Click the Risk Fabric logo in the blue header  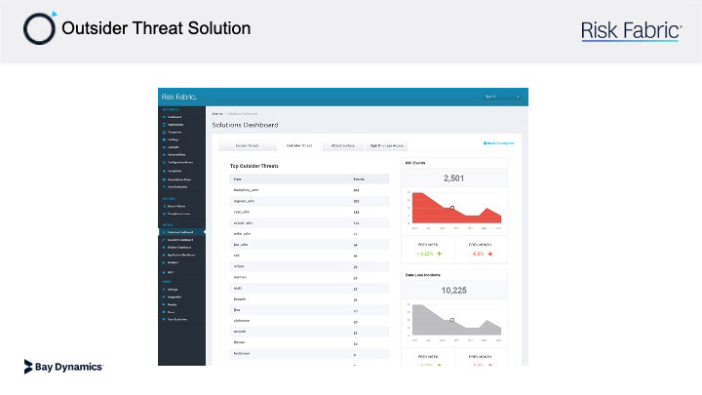tap(179, 97)
